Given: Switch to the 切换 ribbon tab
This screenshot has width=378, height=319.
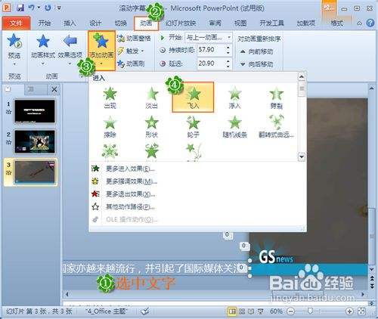Looking at the screenshot, I should click(121, 23).
